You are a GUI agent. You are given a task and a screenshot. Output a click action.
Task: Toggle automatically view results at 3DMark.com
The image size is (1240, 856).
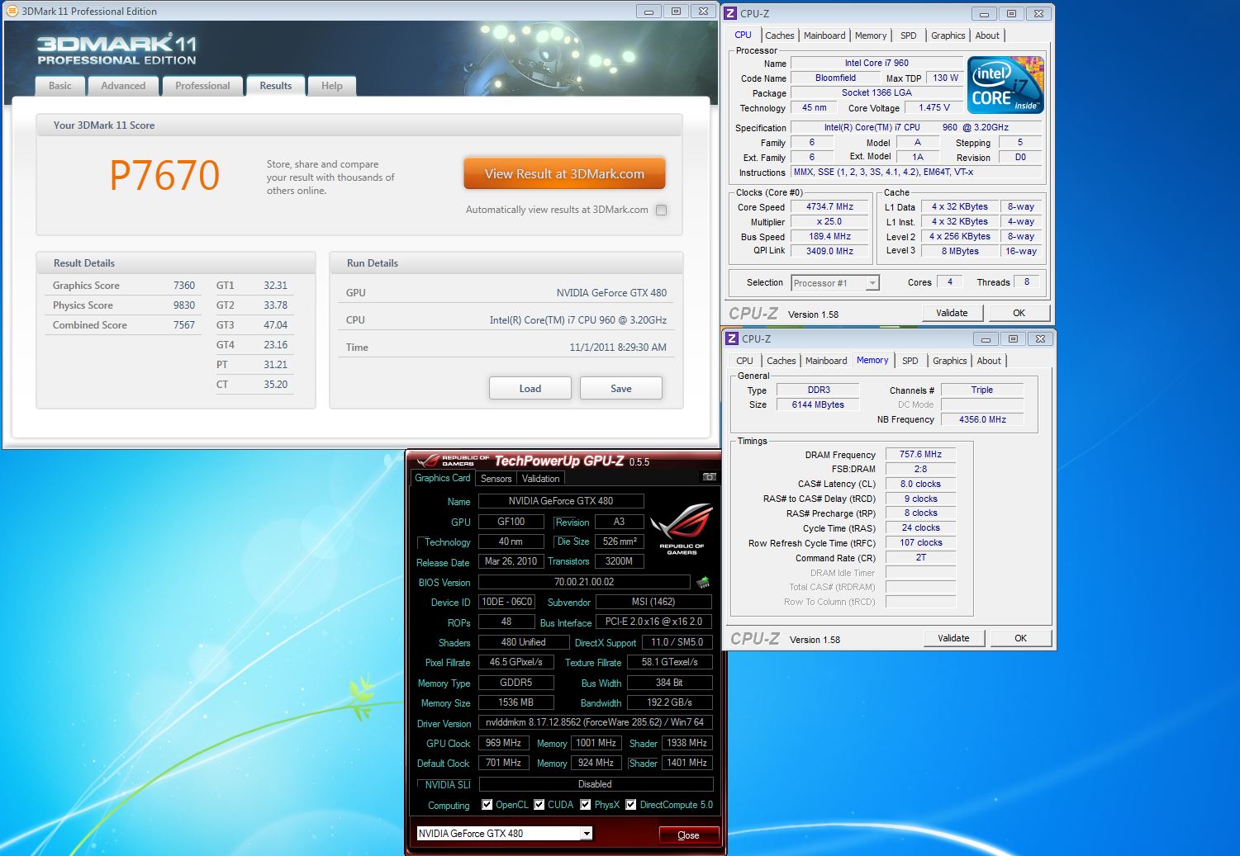pyautogui.click(x=661, y=210)
